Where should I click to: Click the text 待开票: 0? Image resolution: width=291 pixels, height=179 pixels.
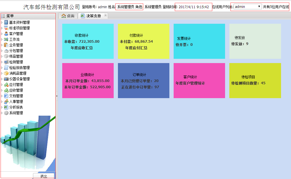pos(184,44)
